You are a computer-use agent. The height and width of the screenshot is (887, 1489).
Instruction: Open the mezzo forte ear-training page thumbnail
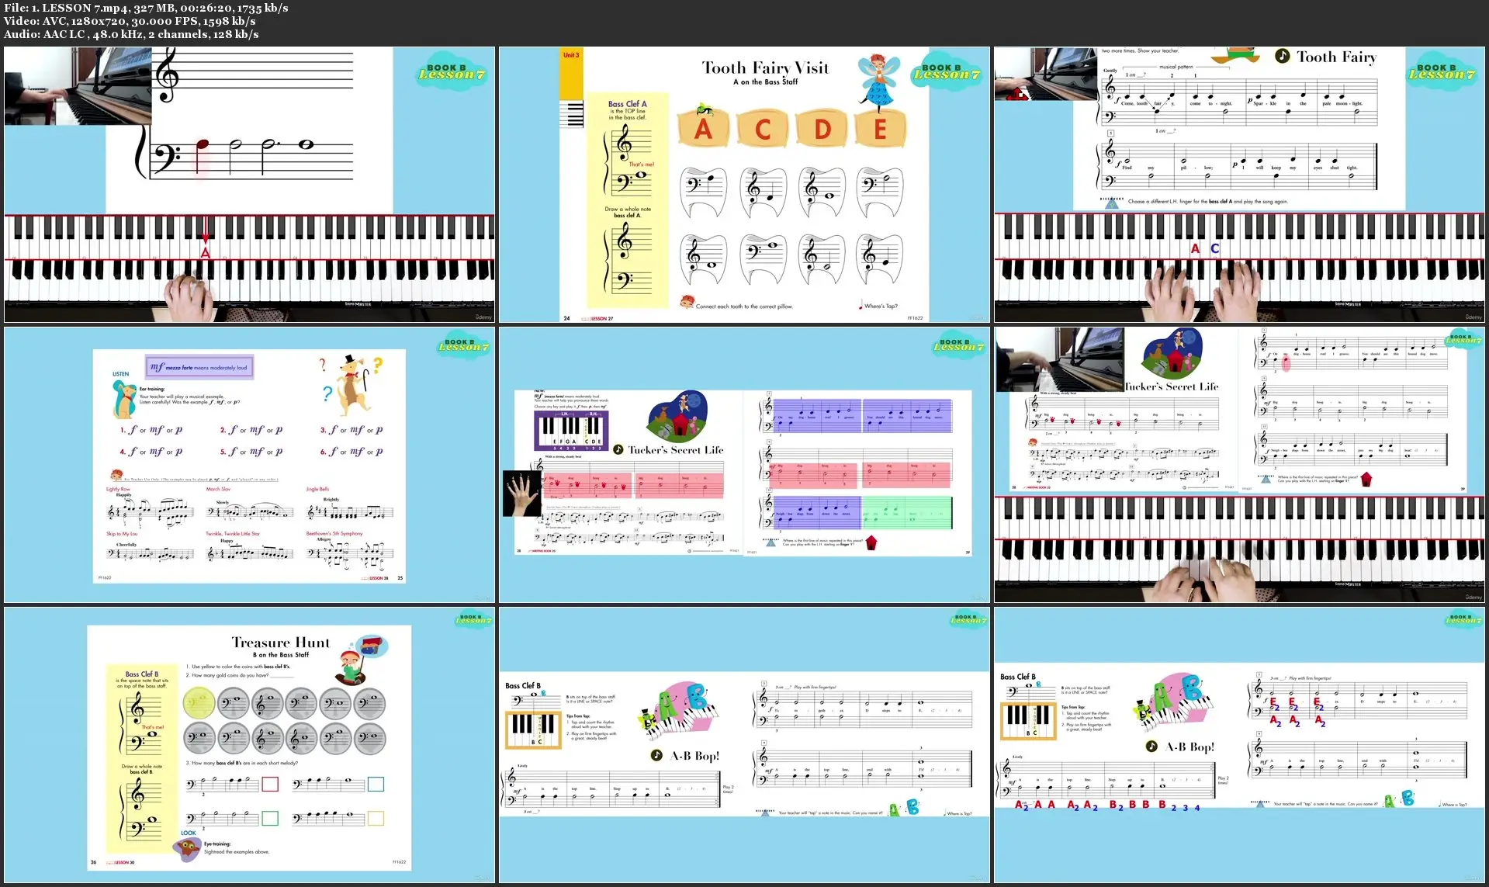[x=249, y=465]
